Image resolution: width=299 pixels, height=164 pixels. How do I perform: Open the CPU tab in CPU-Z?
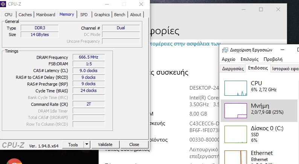[x=8, y=15]
